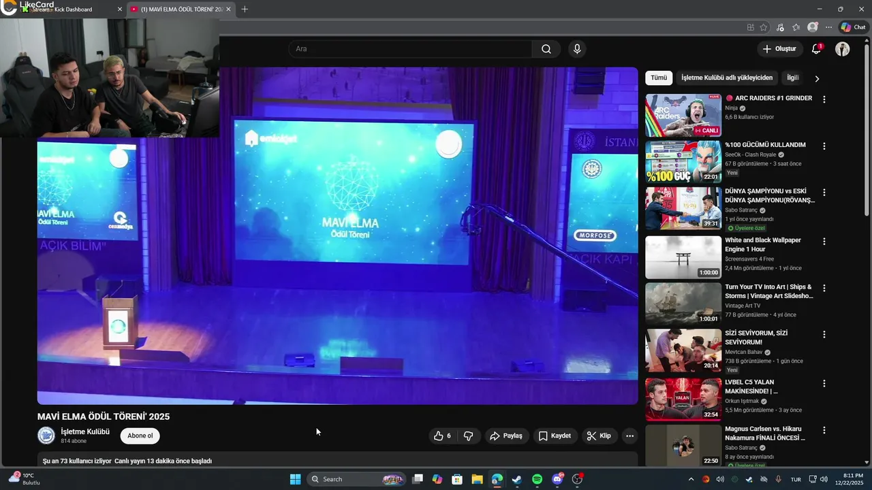The height and width of the screenshot is (490, 872).
Task: Open the İşletme Kulübü channel name link
Action: tap(85, 431)
